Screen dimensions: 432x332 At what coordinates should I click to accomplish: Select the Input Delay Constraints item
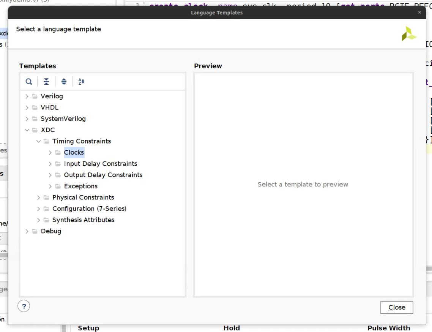[101, 164]
